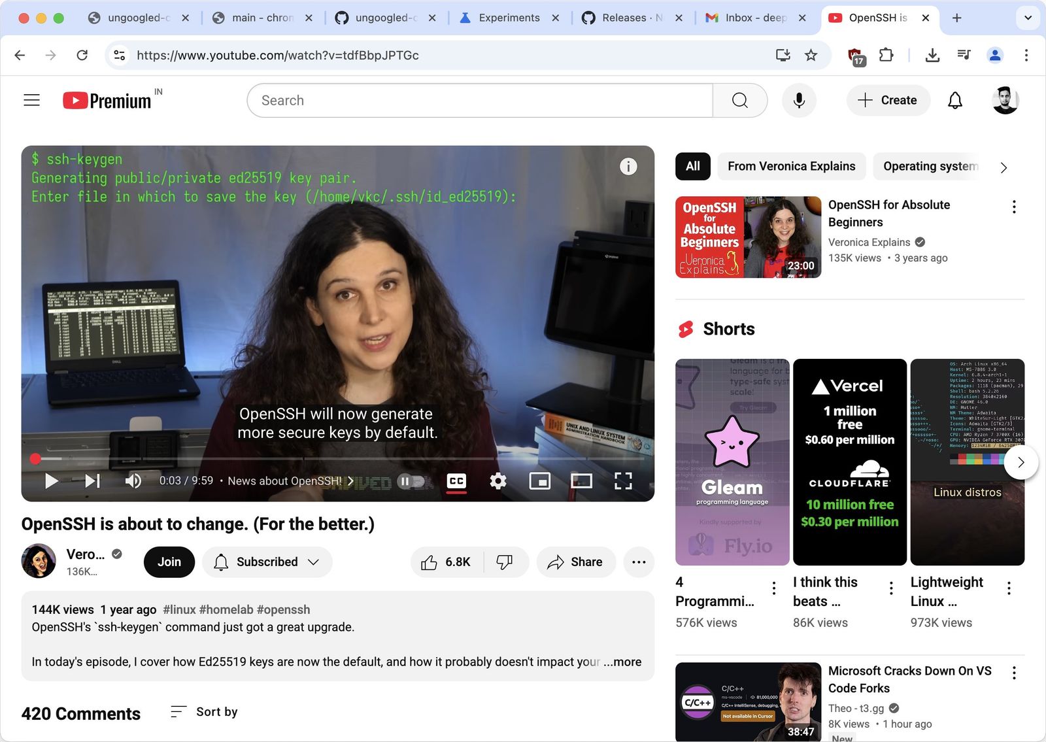Switch to theater mode
Viewport: 1046px width, 742px height.
pos(581,481)
